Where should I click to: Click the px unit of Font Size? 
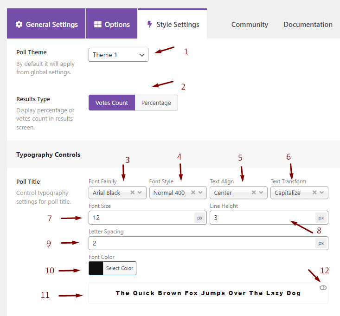(x=200, y=218)
